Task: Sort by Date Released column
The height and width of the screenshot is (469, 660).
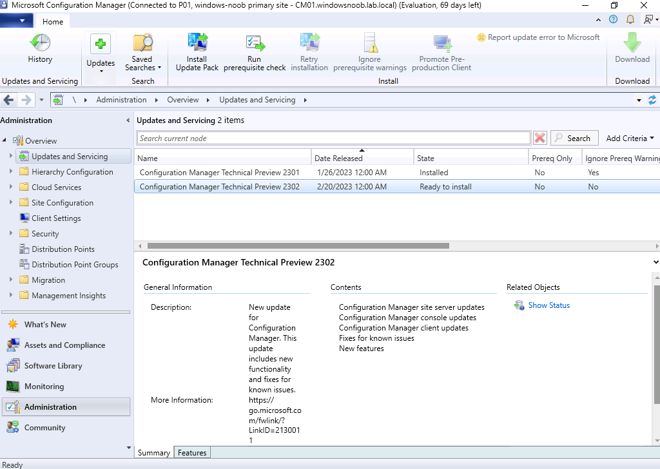Action: (362, 158)
